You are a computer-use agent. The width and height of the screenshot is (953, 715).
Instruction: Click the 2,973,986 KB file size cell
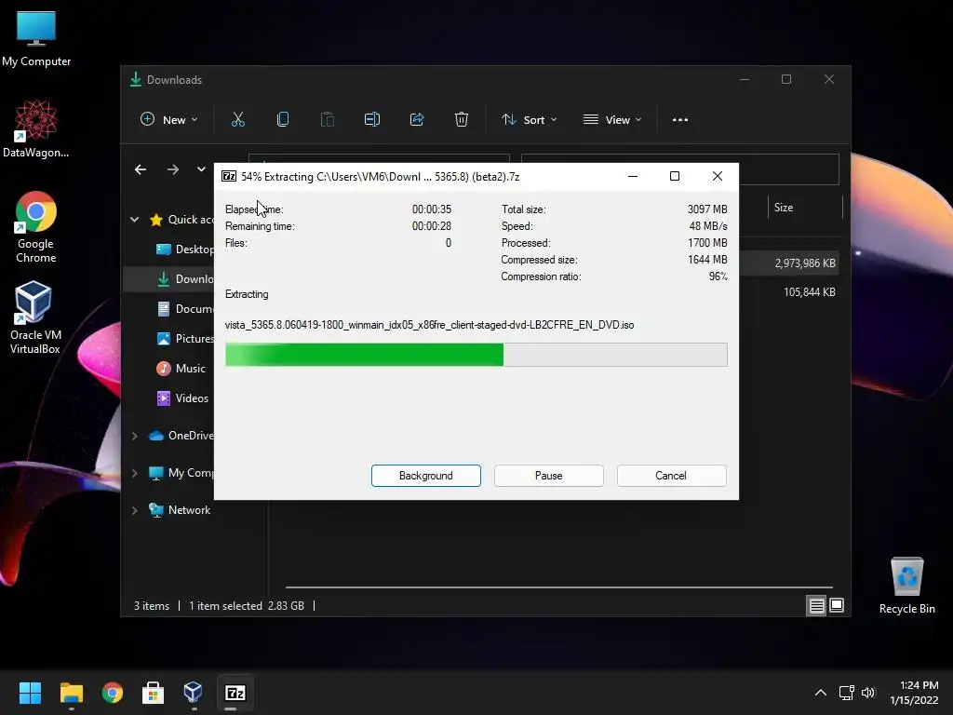coord(805,263)
